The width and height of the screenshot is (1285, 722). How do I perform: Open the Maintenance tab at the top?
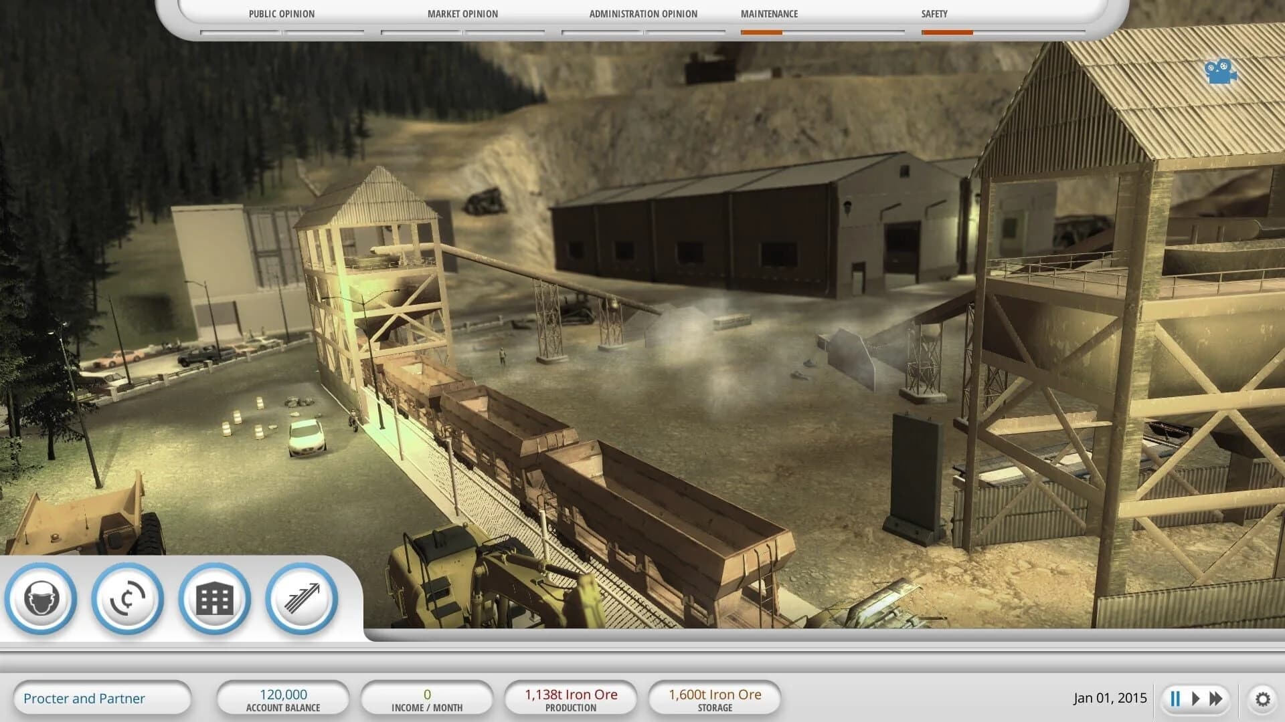pyautogui.click(x=768, y=13)
